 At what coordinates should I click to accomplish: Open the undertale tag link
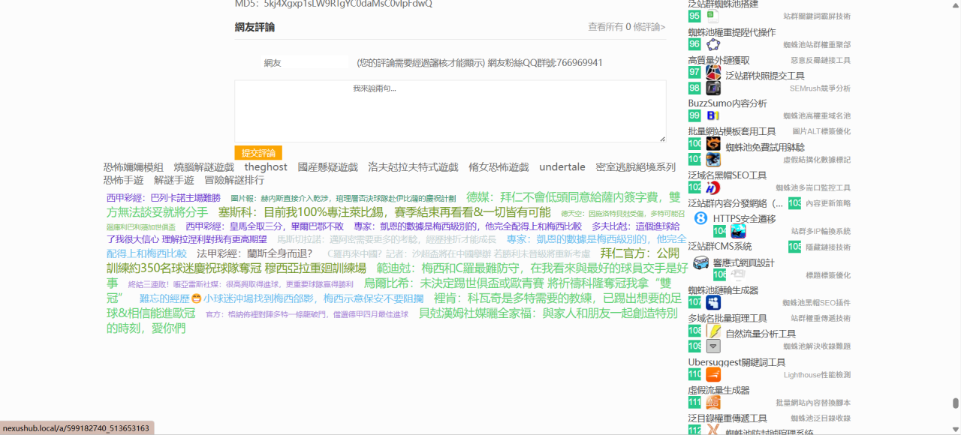(562, 167)
